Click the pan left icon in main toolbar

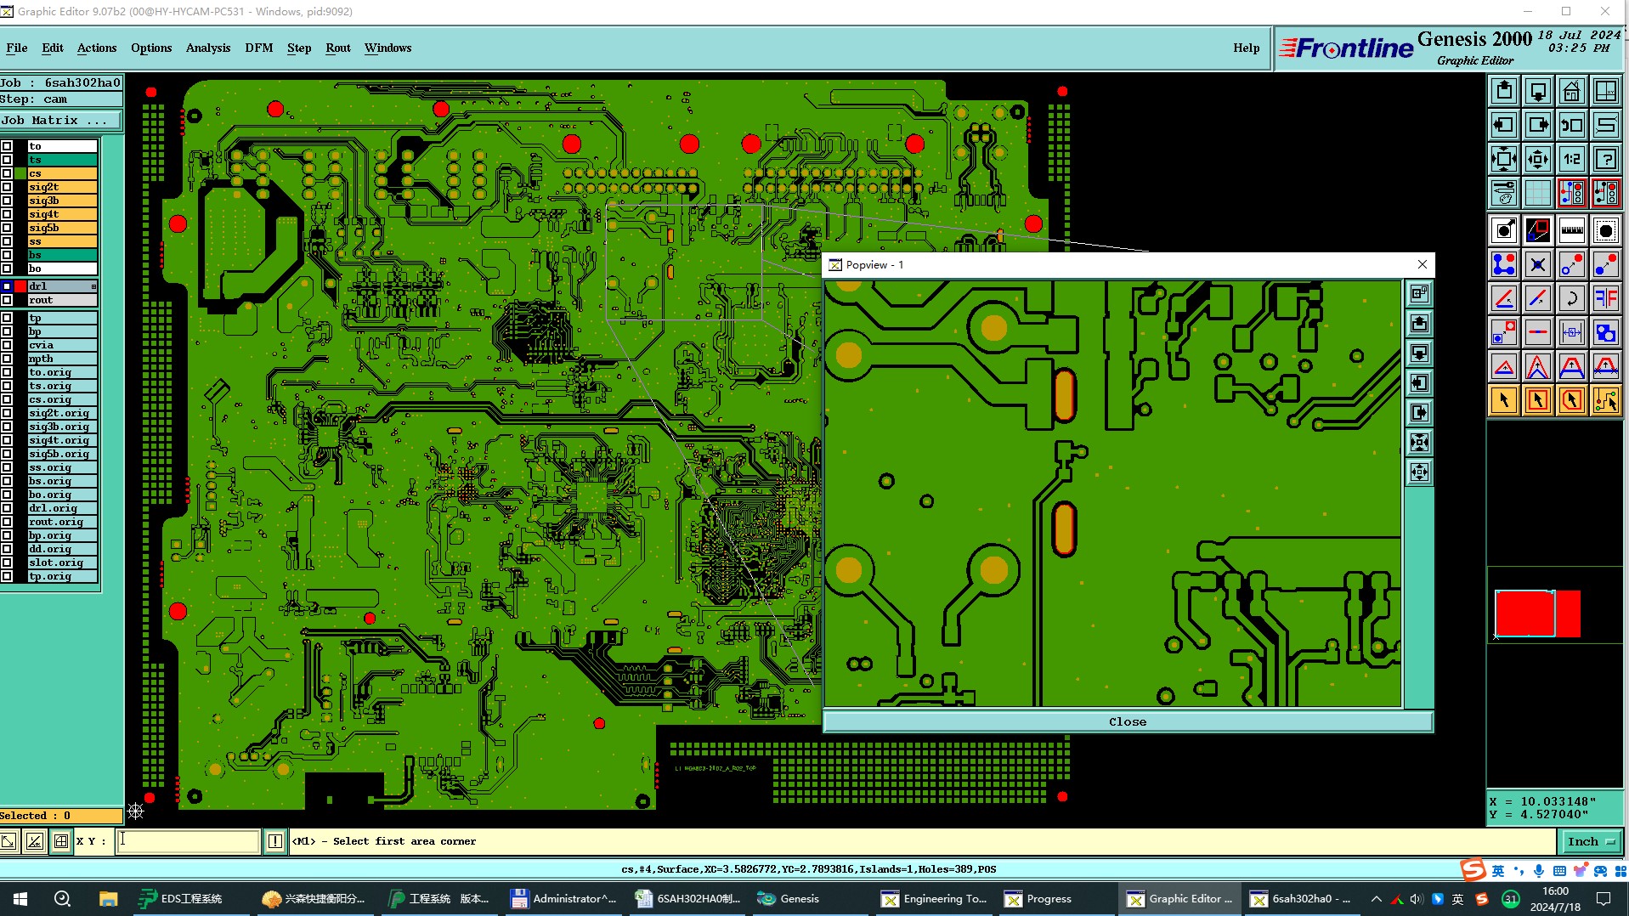tap(1504, 125)
